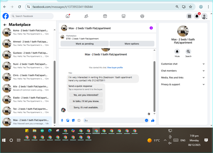
Task: Open the zoom magnifier in address bar
Action: coord(177,7)
